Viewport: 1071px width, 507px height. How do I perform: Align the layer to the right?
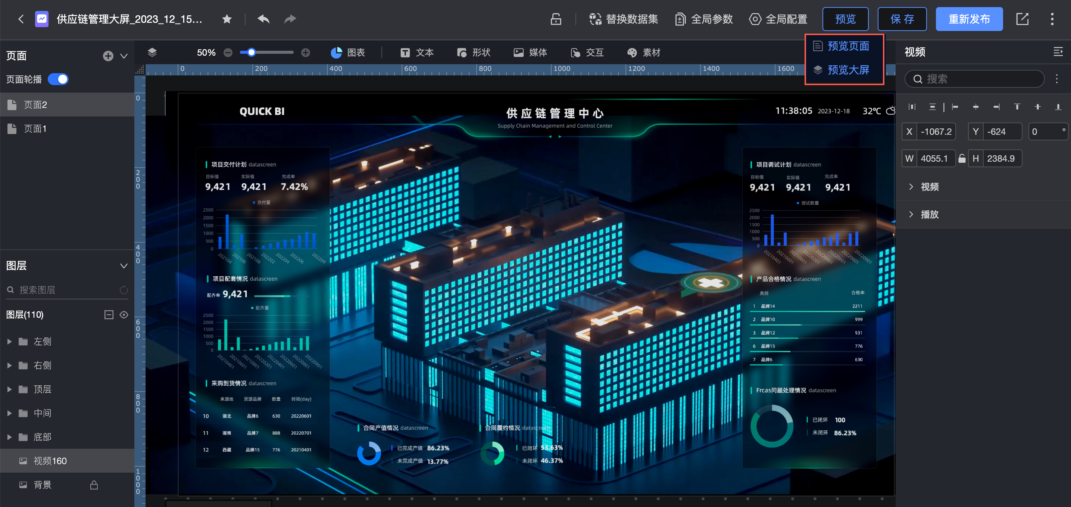pyautogui.click(x=997, y=107)
